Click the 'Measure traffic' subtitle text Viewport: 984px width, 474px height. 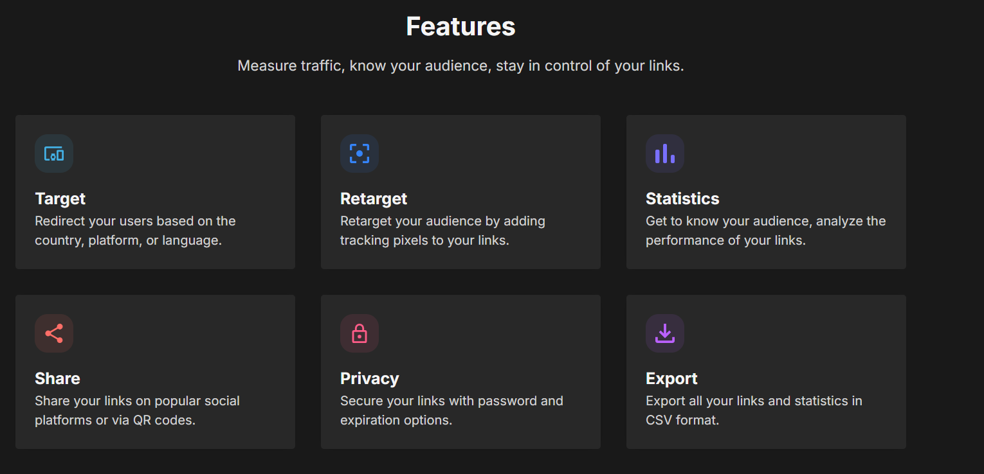460,66
